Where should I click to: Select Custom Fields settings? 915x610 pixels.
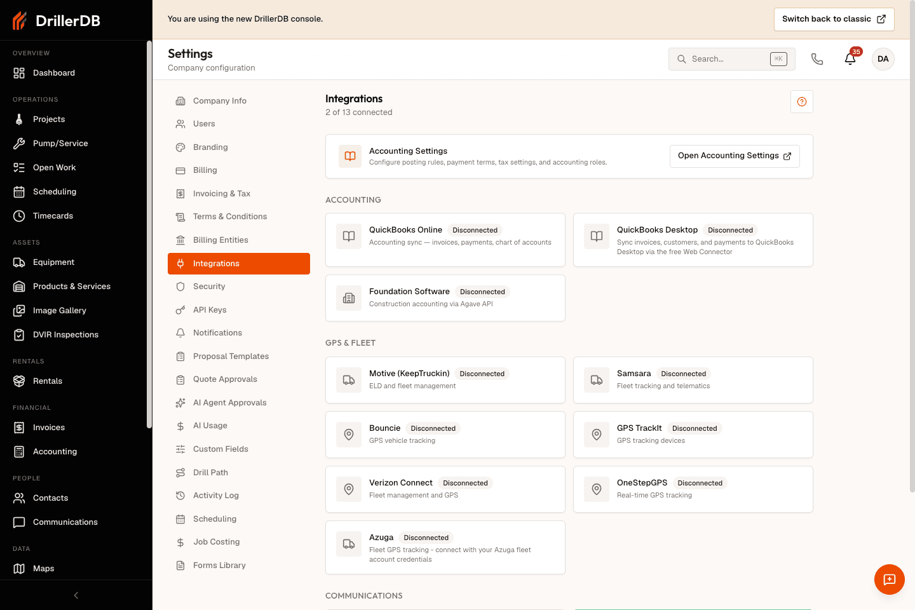239,449
